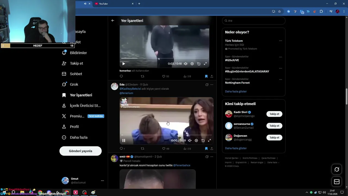Open İçerik Üreticisi Stüdyosu in sidebar

click(x=81, y=106)
